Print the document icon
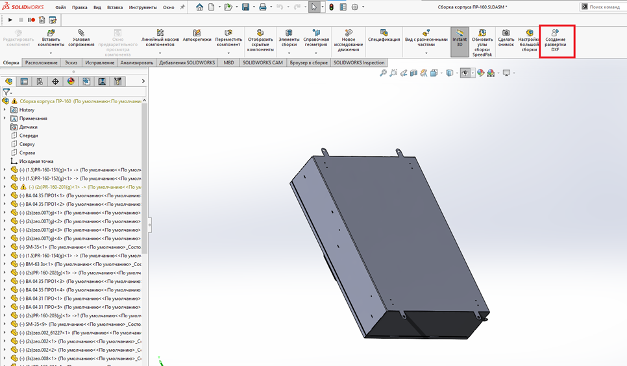Image resolution: width=627 pixels, height=366 pixels. (x=263, y=7)
